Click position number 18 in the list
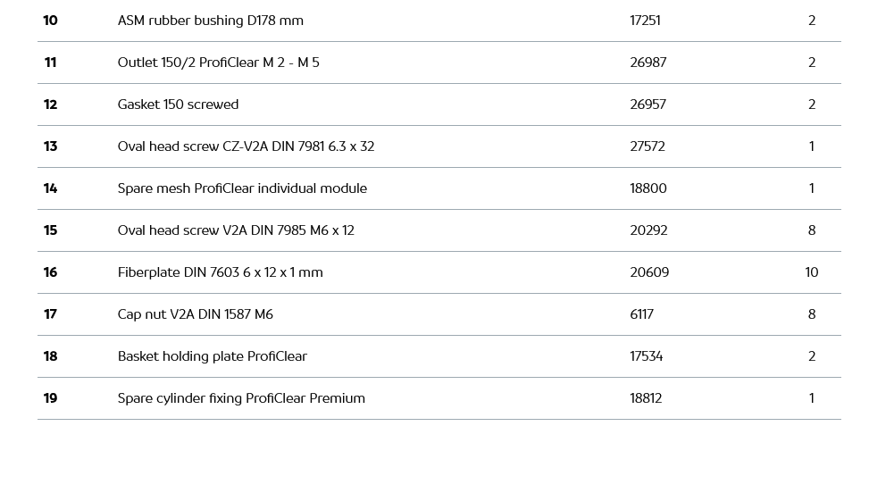The height and width of the screenshot is (493, 869). coord(50,356)
